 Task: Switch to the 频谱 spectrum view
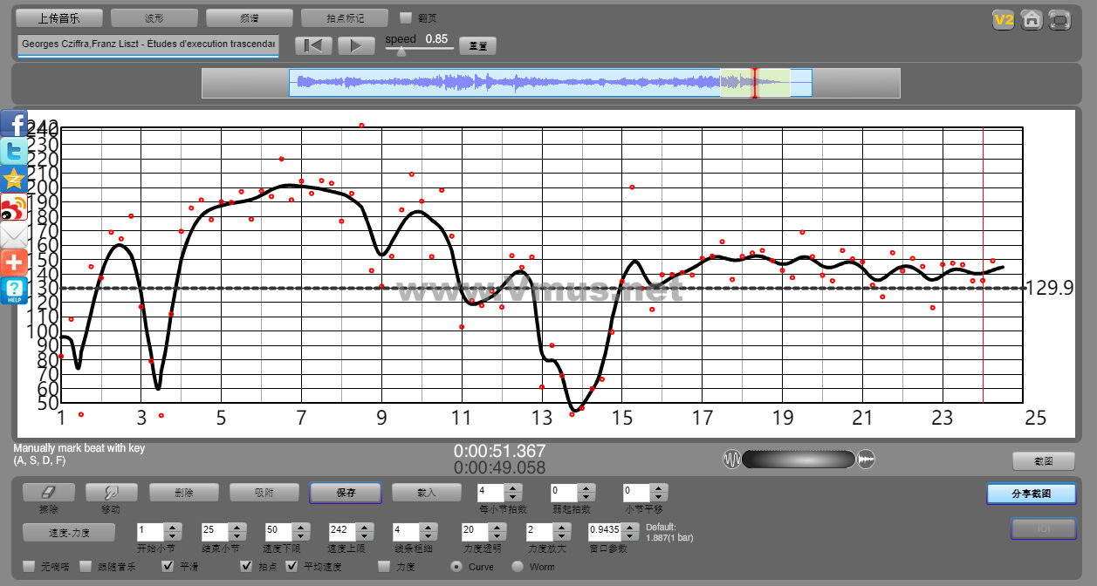(250, 17)
